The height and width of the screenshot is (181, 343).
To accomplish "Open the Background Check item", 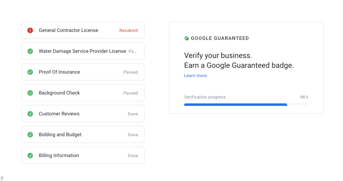I will point(83,93).
